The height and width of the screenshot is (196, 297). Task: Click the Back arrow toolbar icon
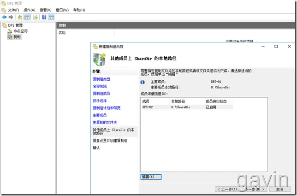click(4, 17)
